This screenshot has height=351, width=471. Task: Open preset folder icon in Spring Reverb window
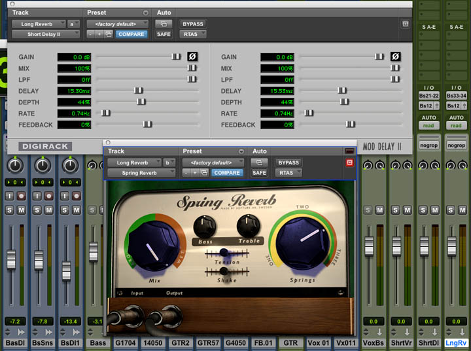pos(204,173)
